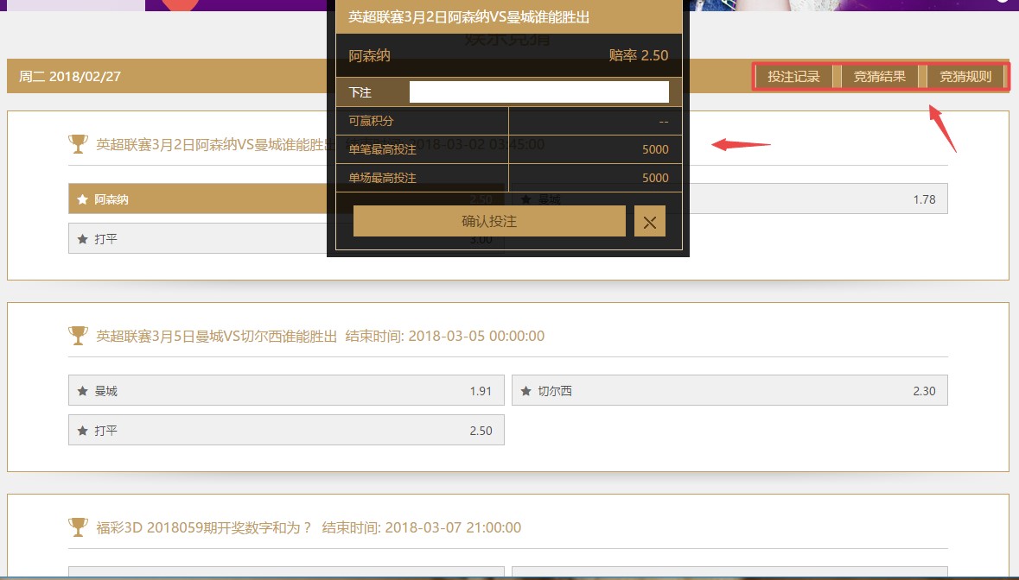Click the text 结束时间: 2018-03-05 00:00:00
Screen dimensions: 1019x580
445,336
